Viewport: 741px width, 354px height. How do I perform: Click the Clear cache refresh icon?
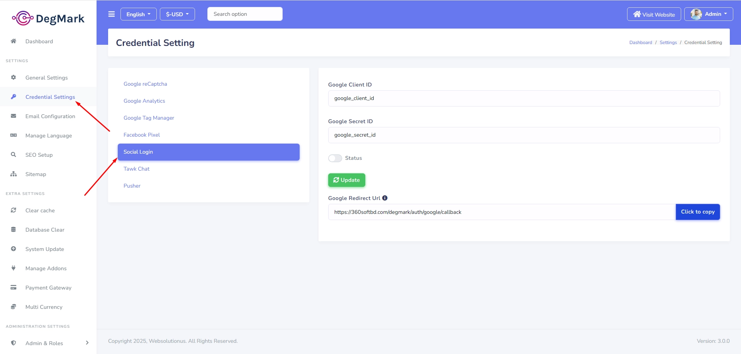tap(14, 210)
